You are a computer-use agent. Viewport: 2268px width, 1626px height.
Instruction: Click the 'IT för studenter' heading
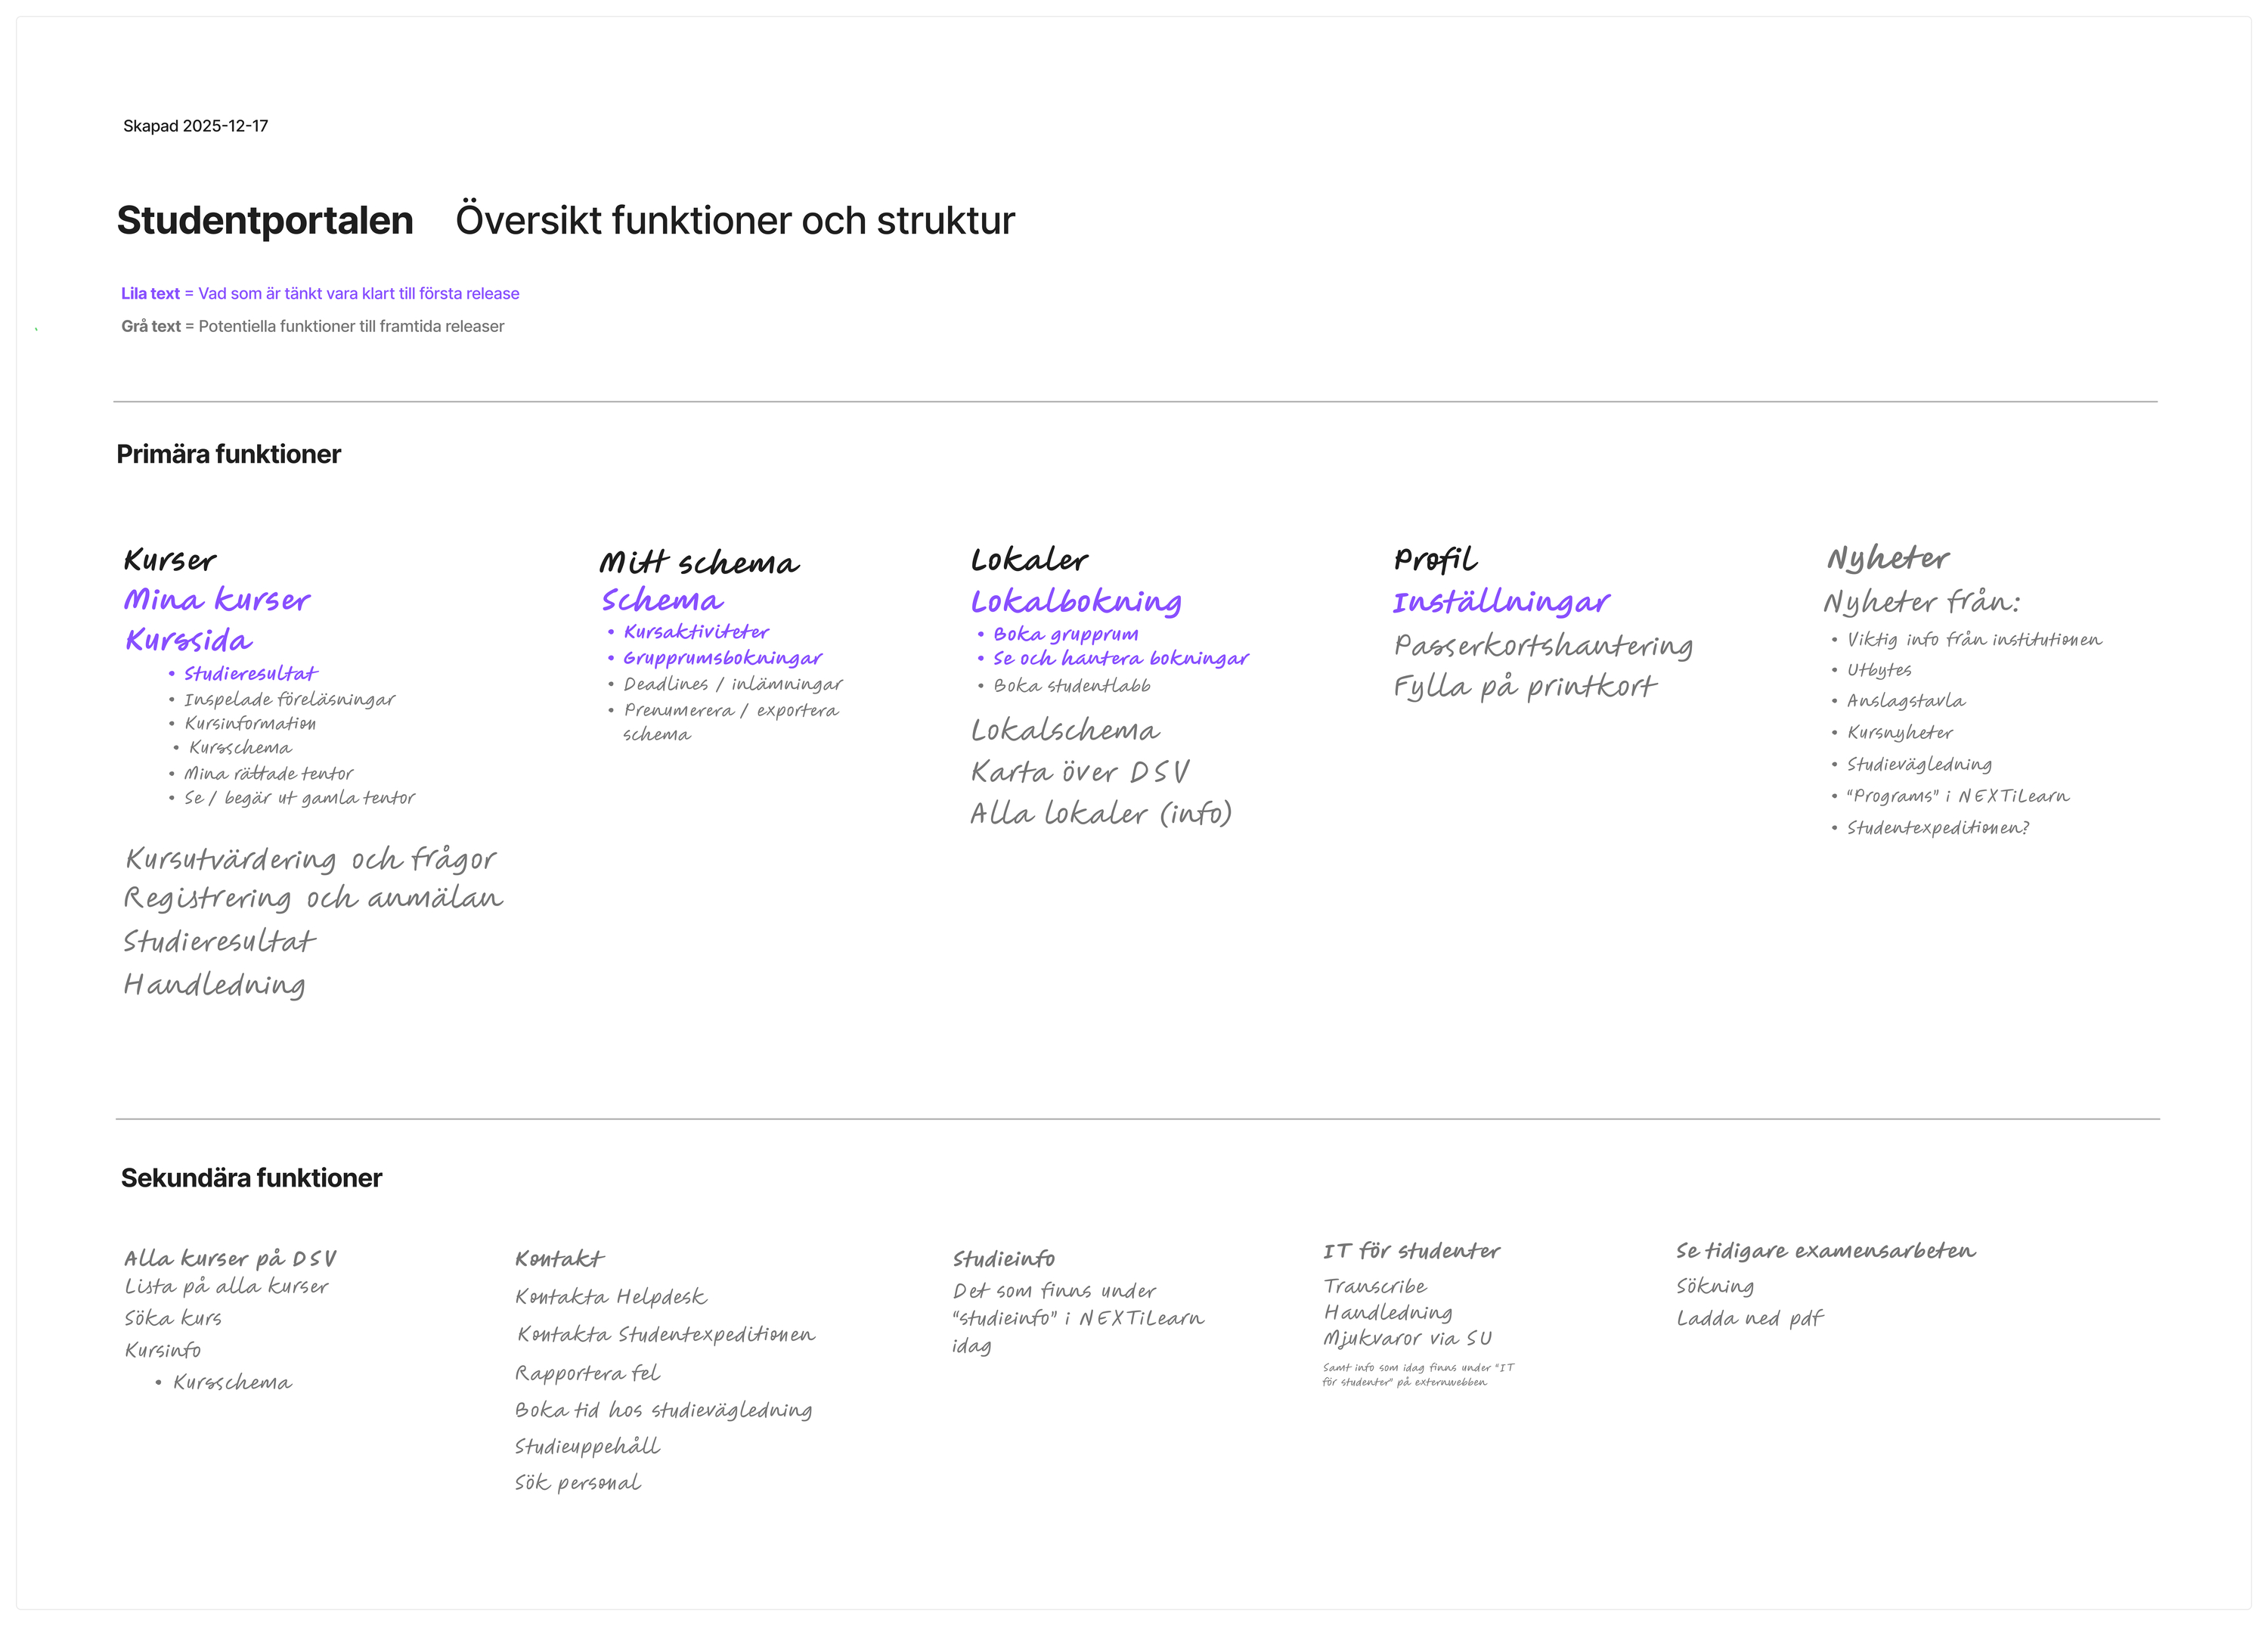click(1411, 1251)
